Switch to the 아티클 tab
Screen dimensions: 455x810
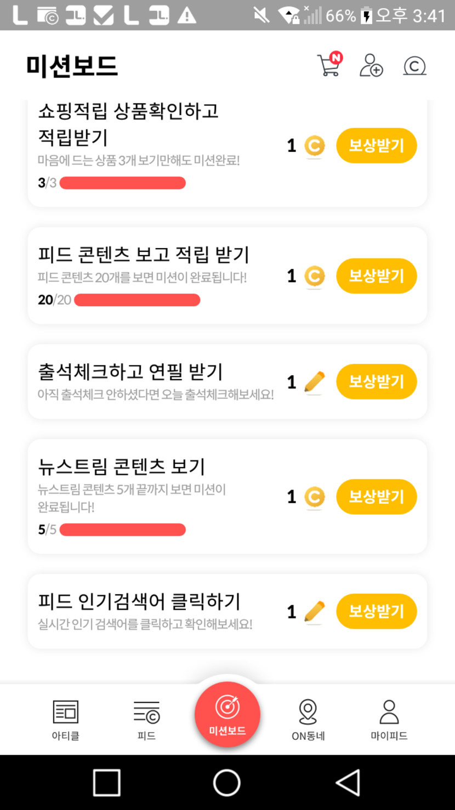point(66,720)
